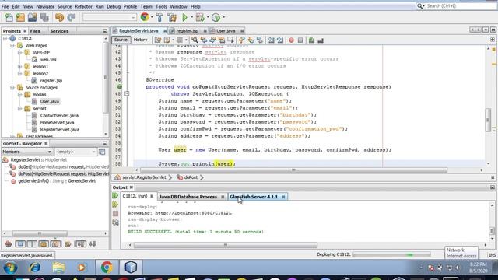Open the Run Project dropdown arrow
Viewport: 498px width, 280px height.
(192, 17)
